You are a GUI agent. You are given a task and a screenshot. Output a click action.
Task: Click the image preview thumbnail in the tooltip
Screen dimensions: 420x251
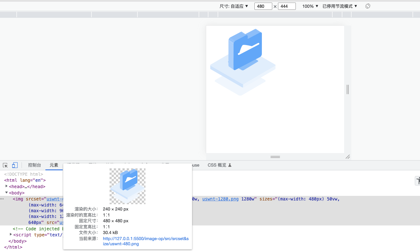(x=127, y=186)
